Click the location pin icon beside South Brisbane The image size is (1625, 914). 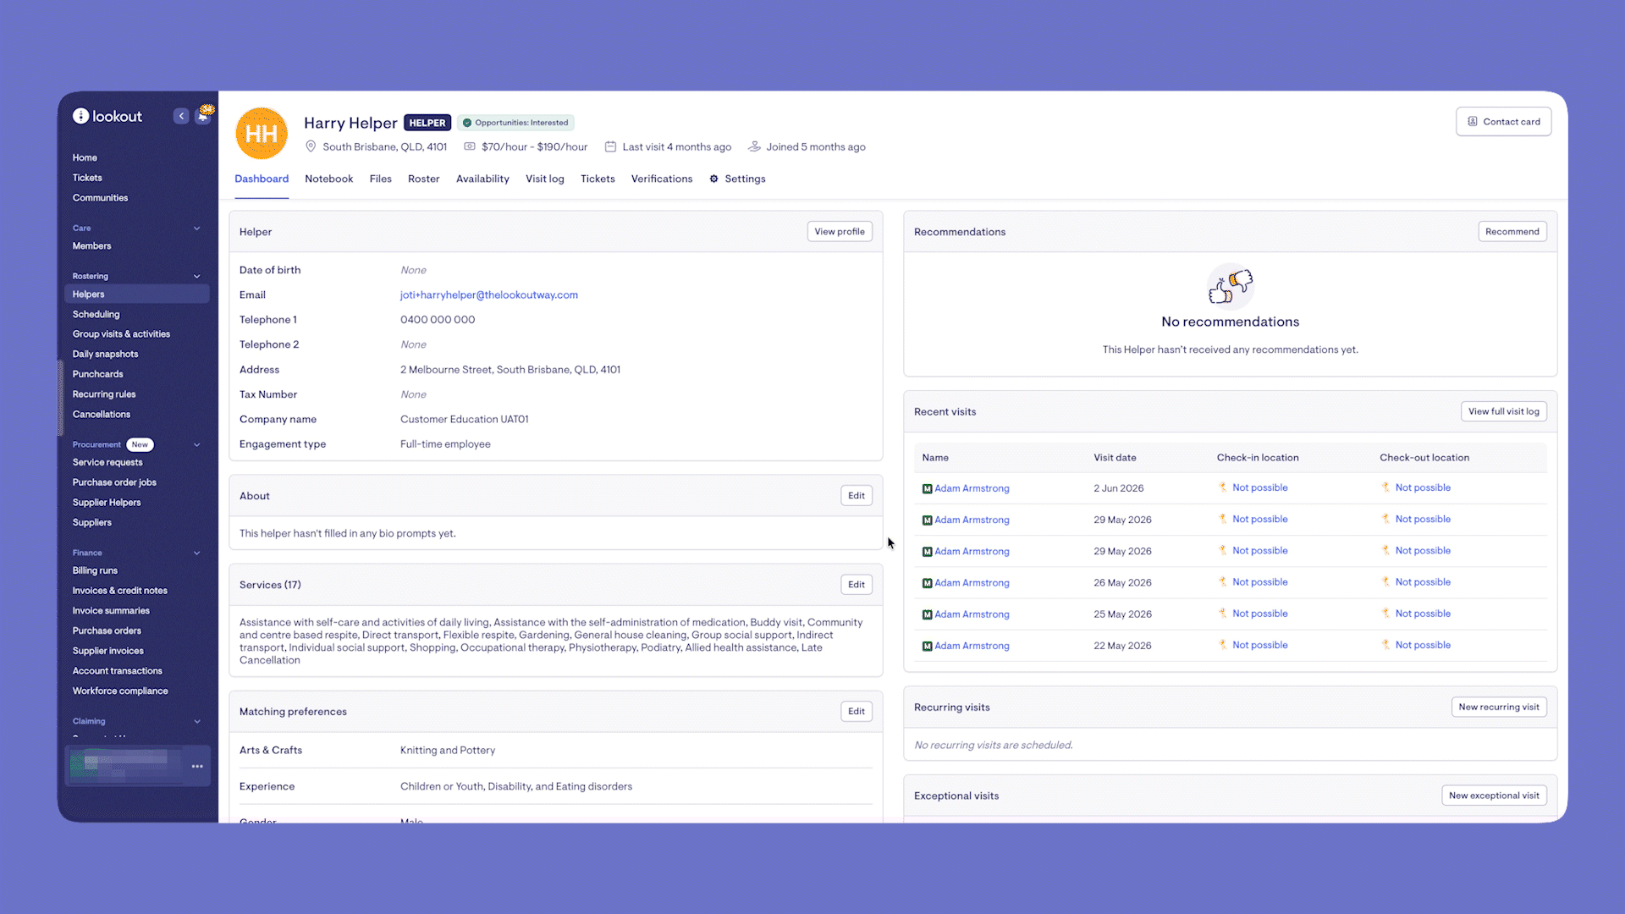coord(311,146)
